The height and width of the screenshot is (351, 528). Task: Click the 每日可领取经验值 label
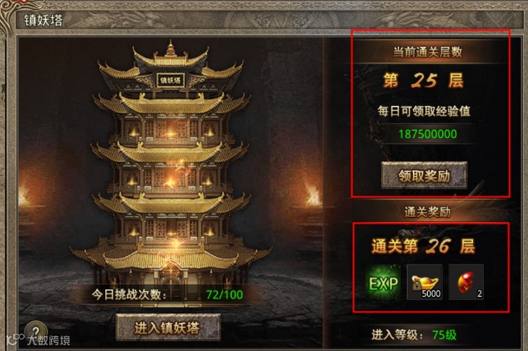click(424, 111)
